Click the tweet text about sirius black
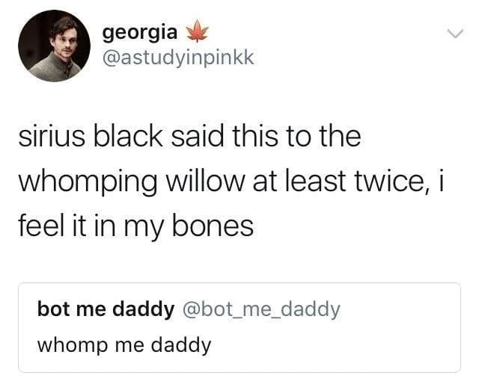The width and height of the screenshot is (479, 384). [231, 182]
